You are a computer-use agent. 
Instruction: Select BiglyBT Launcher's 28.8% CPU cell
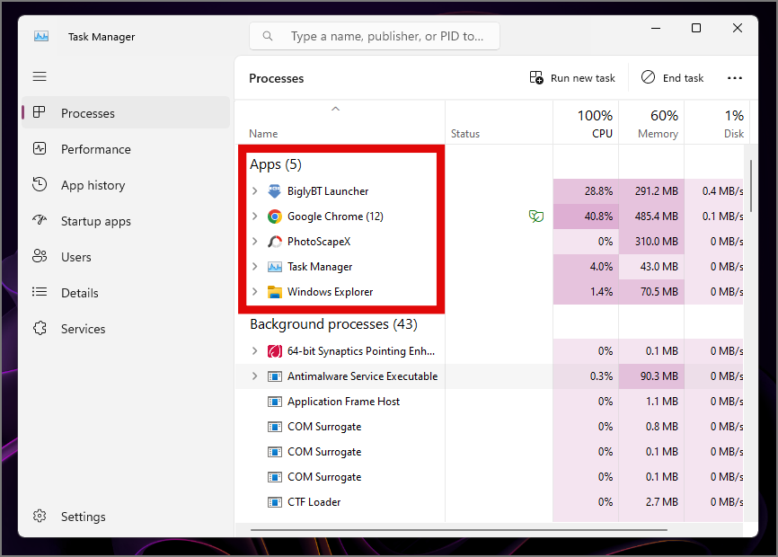tap(586, 191)
